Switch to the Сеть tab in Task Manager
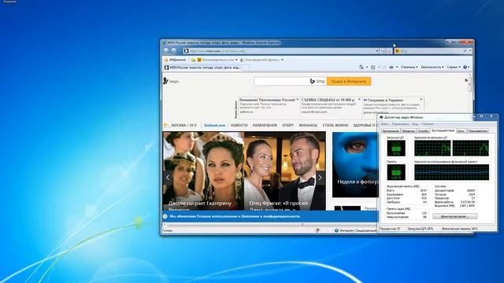Screen dimensions: 504x283 tap(461, 131)
